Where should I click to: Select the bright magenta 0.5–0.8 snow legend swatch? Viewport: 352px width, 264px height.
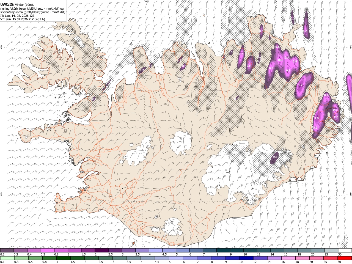[x=48, y=251]
